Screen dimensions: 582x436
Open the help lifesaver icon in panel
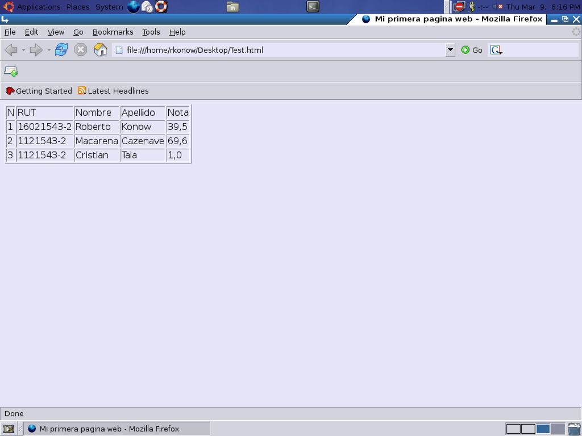(x=161, y=7)
